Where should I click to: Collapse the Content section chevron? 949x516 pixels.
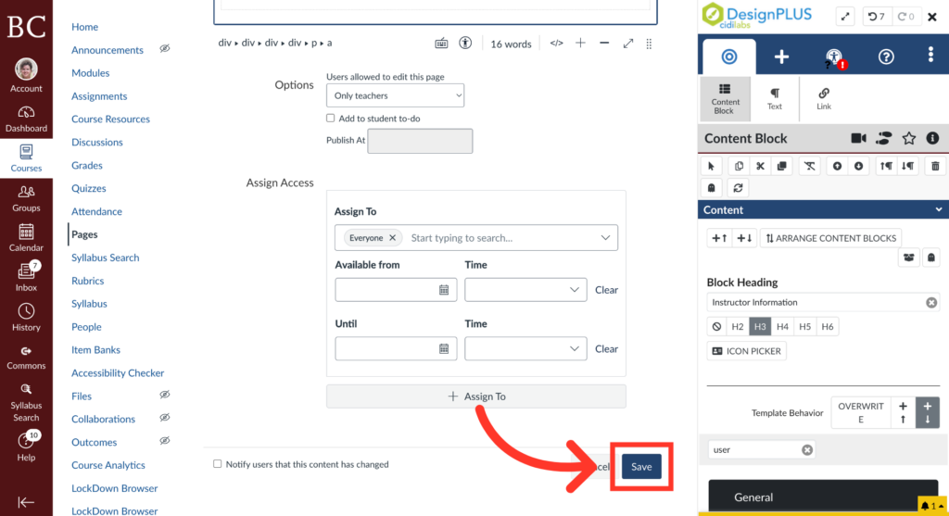(938, 210)
